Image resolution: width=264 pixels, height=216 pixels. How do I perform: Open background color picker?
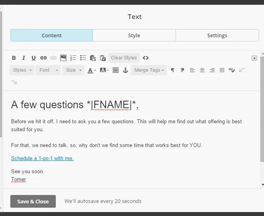click(104, 70)
